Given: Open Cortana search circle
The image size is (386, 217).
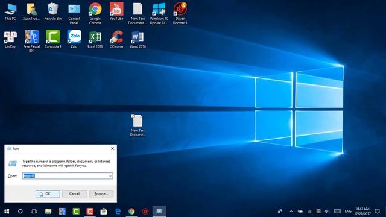Looking at the screenshot, I should (x=20, y=212).
